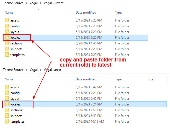
Task: Click Vogal Current breadcrumb segment
Action: tap(54, 3)
